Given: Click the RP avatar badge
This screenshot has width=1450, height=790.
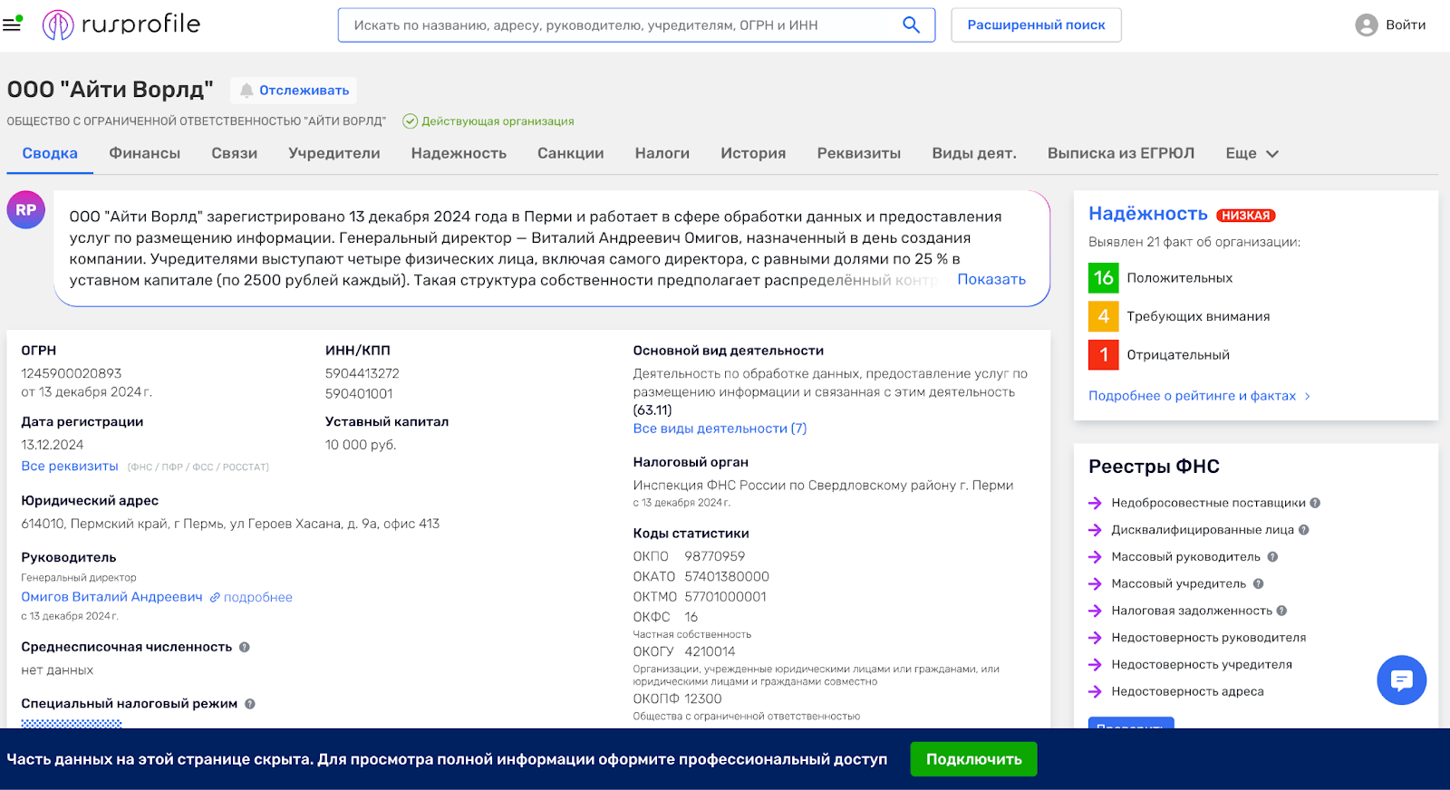Looking at the screenshot, I should click(x=26, y=210).
